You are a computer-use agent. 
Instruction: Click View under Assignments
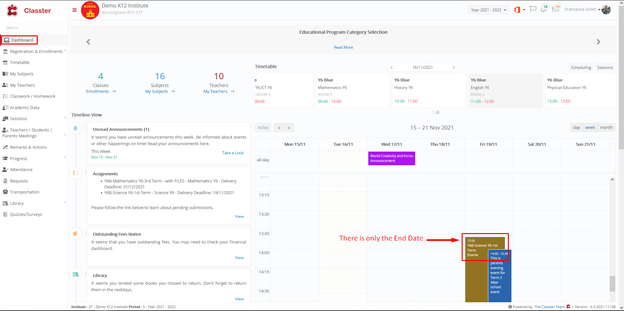239,217
